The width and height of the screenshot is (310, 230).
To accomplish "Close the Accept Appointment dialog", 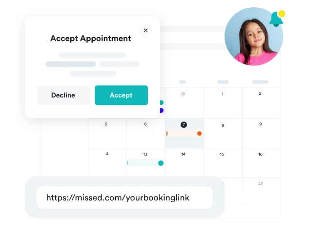I will point(145,30).
